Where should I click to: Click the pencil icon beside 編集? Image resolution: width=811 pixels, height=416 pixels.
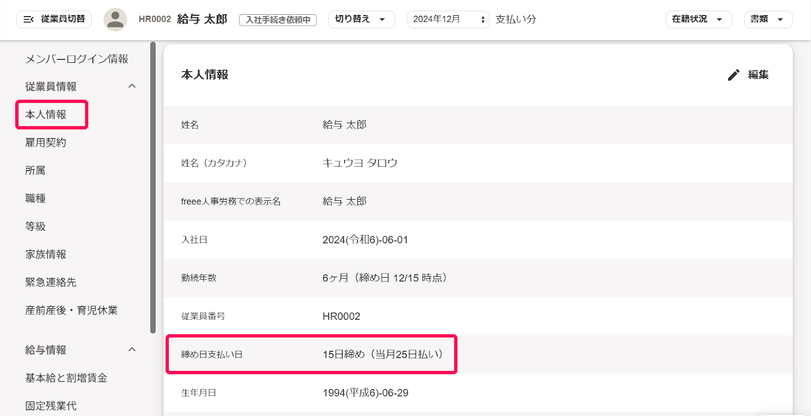coord(733,75)
